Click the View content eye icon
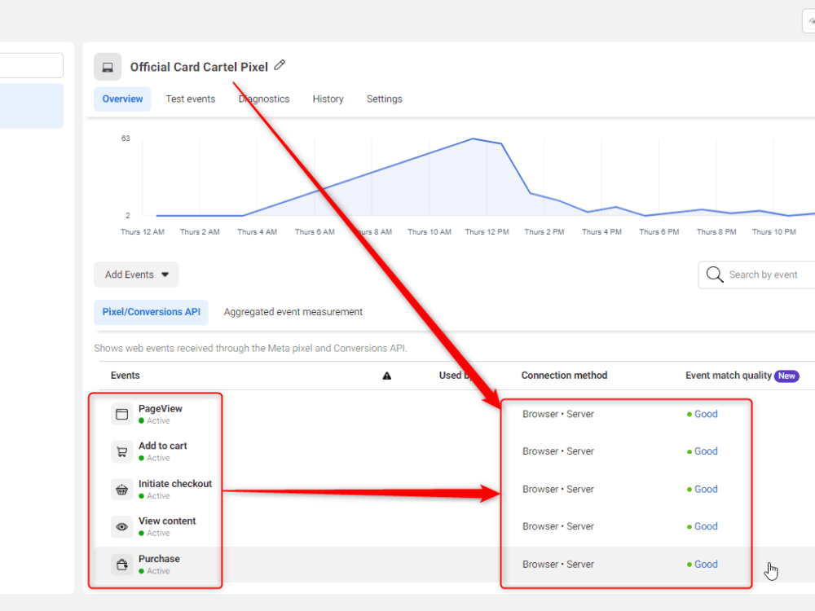Viewport: 815px width, 611px height. [121, 527]
